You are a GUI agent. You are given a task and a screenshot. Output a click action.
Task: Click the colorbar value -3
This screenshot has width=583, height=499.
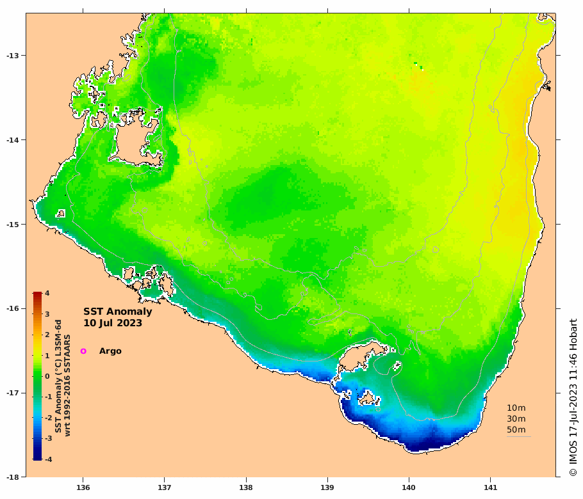pyautogui.click(x=48, y=438)
